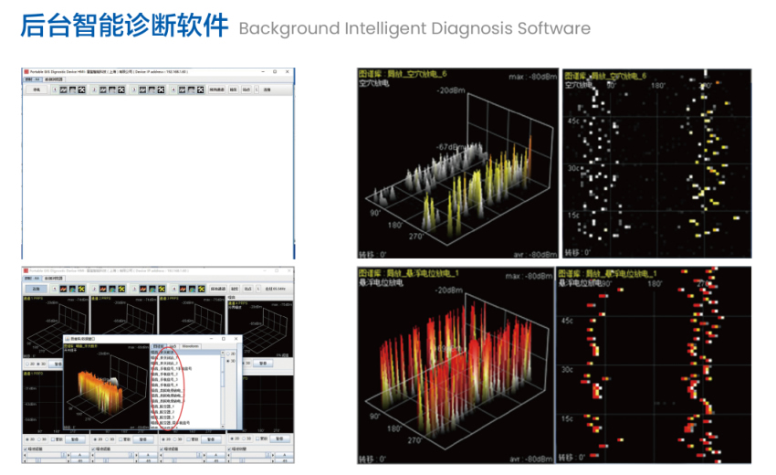Select the second tab in the upper window

coord(53,80)
